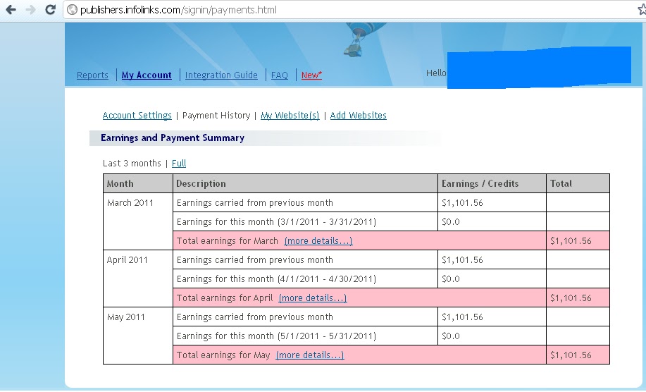The width and height of the screenshot is (646, 392).
Task: Click the hot air balloon logo
Action: tap(359, 39)
